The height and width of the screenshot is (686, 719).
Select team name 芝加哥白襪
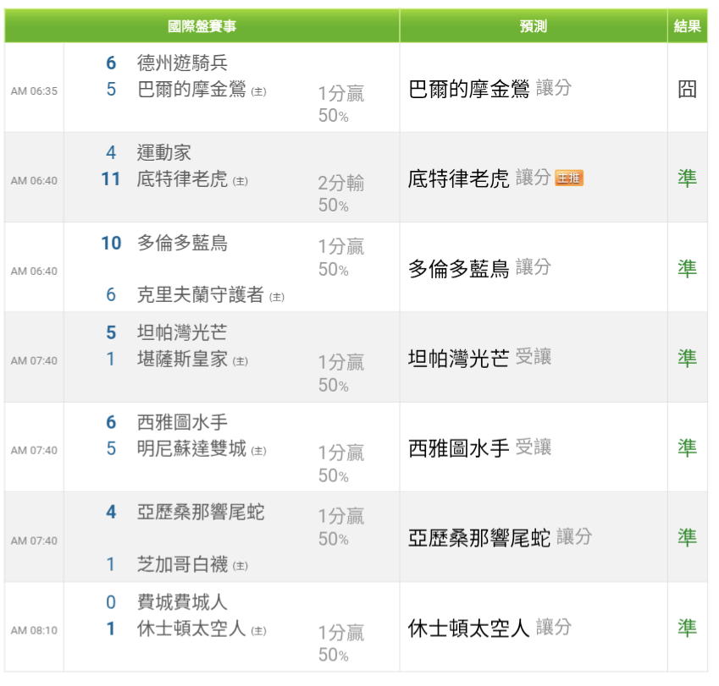(x=182, y=564)
